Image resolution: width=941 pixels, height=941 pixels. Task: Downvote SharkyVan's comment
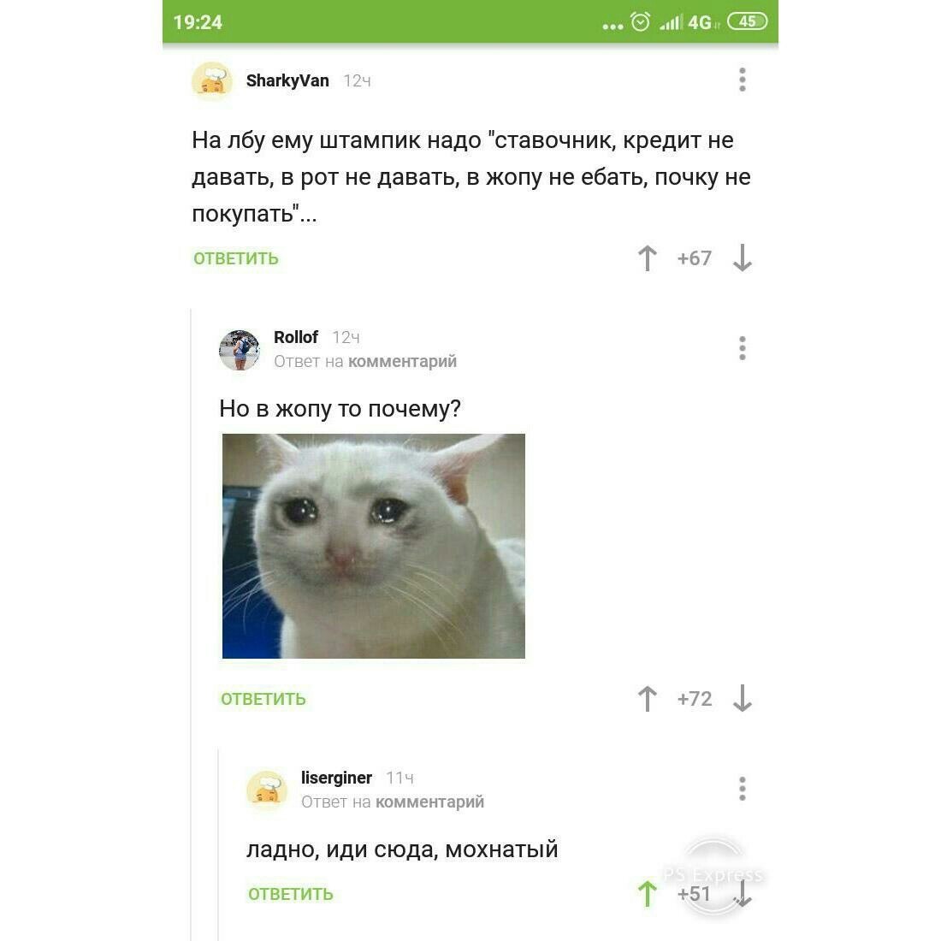pyautogui.click(x=743, y=258)
